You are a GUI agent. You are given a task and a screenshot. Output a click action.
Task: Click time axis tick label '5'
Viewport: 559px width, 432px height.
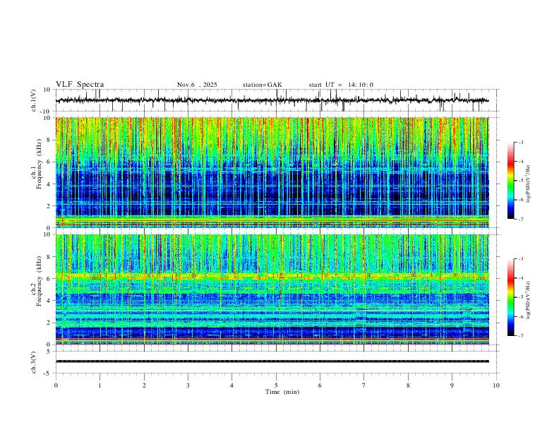click(276, 385)
